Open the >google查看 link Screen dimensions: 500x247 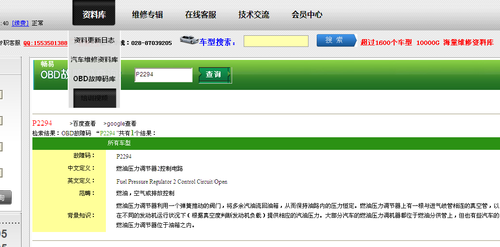tap(120, 124)
